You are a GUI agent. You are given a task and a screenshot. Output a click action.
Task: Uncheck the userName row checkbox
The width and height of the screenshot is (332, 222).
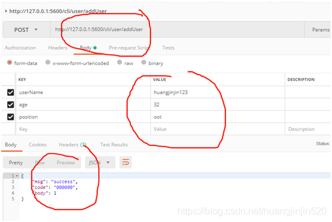tap(11, 92)
